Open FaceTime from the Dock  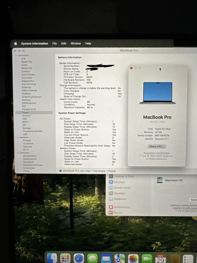pos(147,259)
